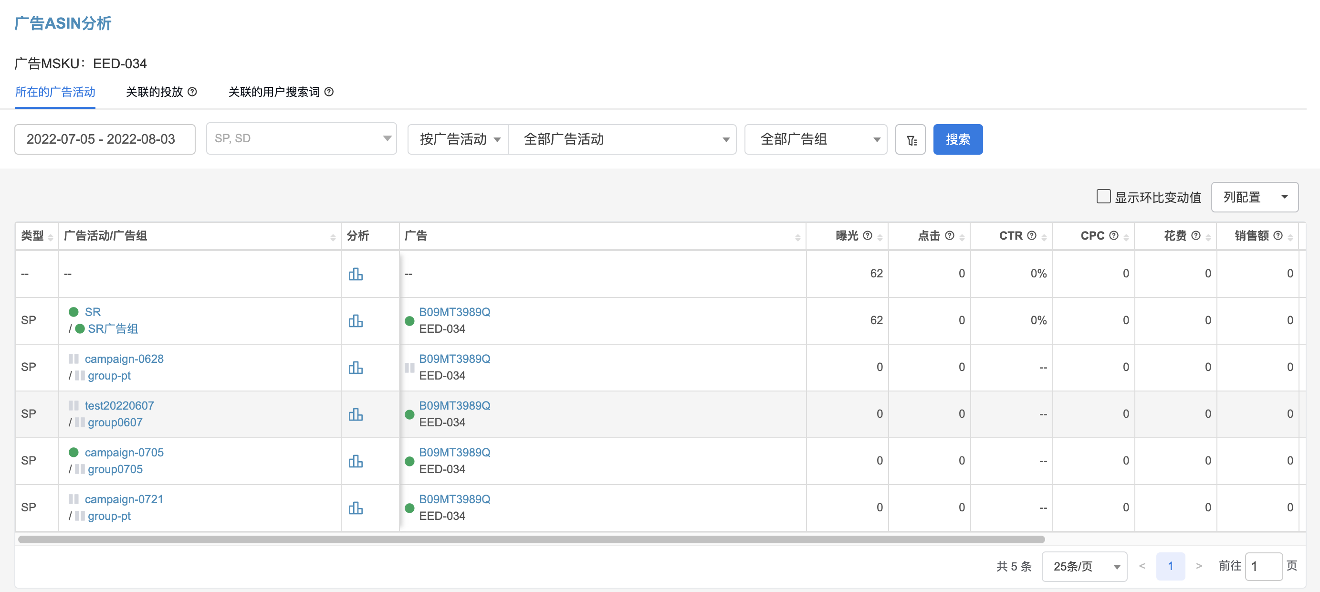Sort by 广告活动/广告组 column arrows

(x=333, y=237)
